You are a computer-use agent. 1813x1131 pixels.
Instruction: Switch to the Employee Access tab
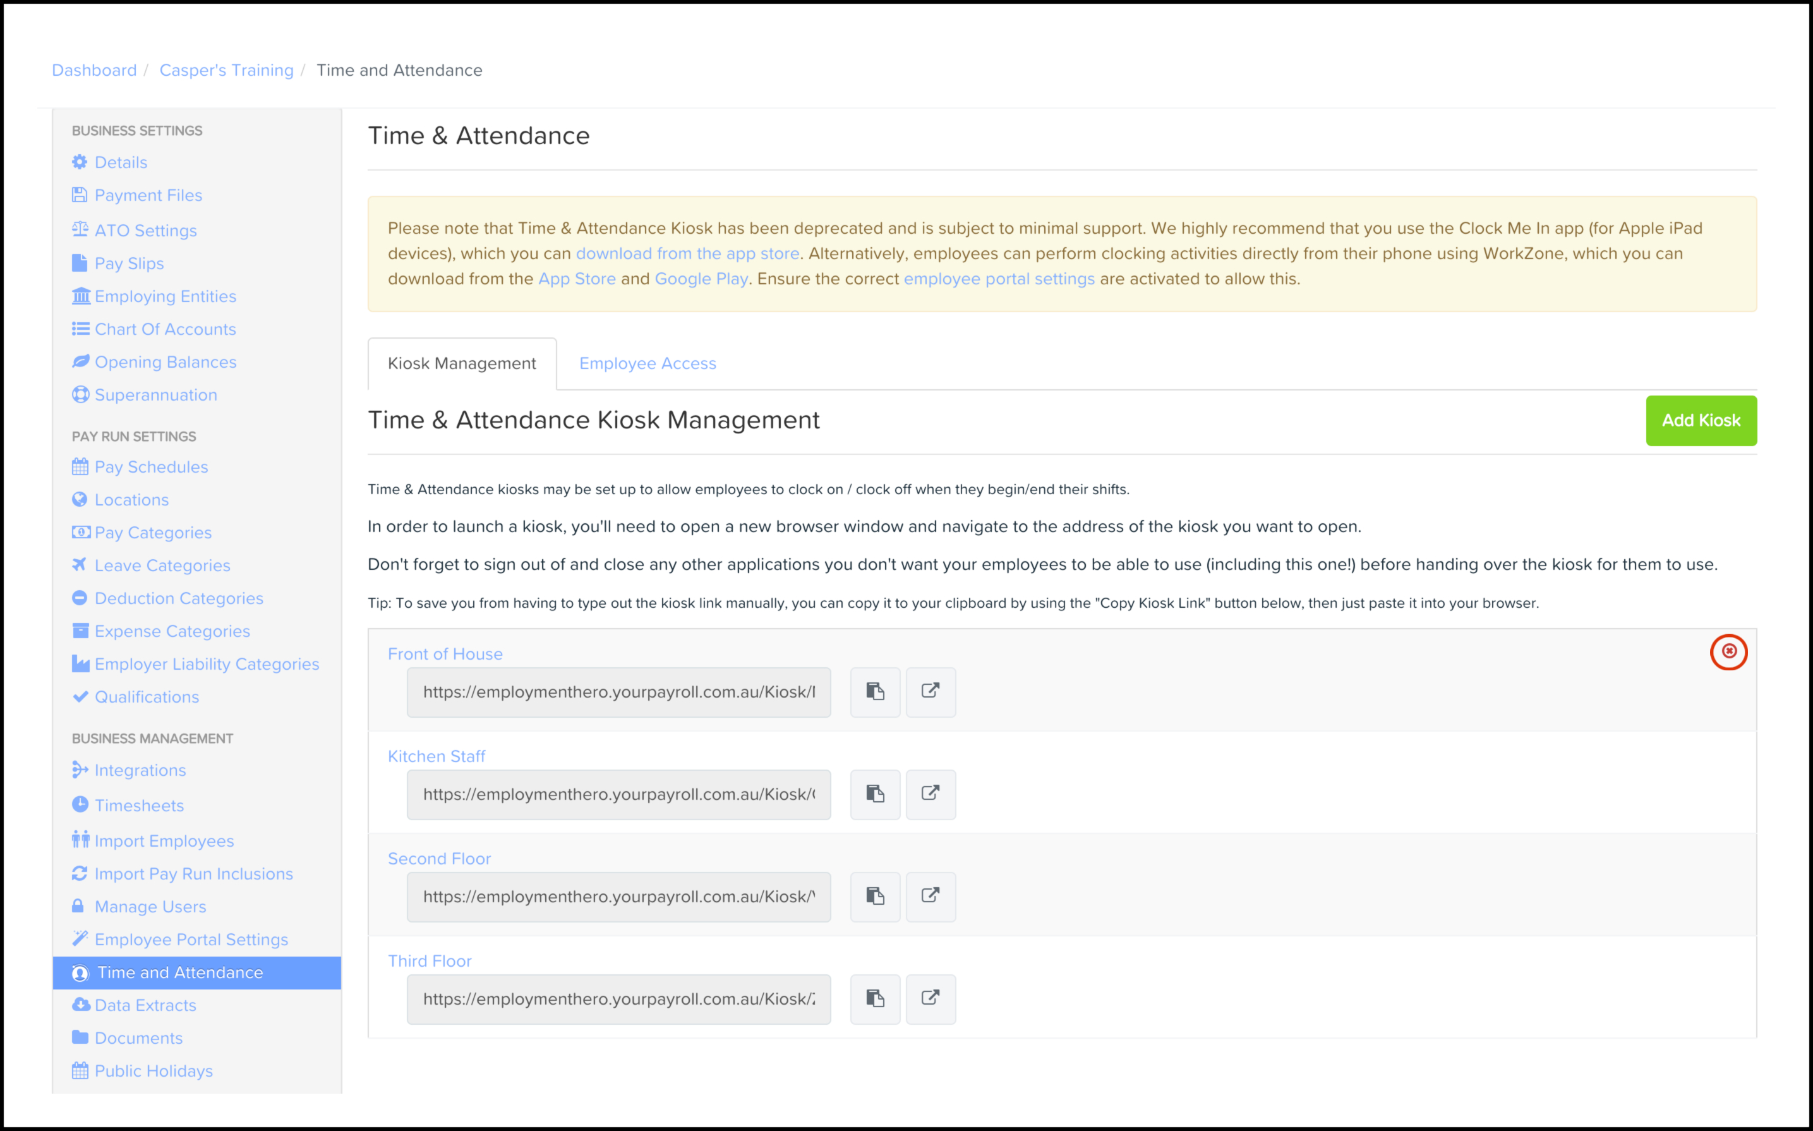coord(647,363)
